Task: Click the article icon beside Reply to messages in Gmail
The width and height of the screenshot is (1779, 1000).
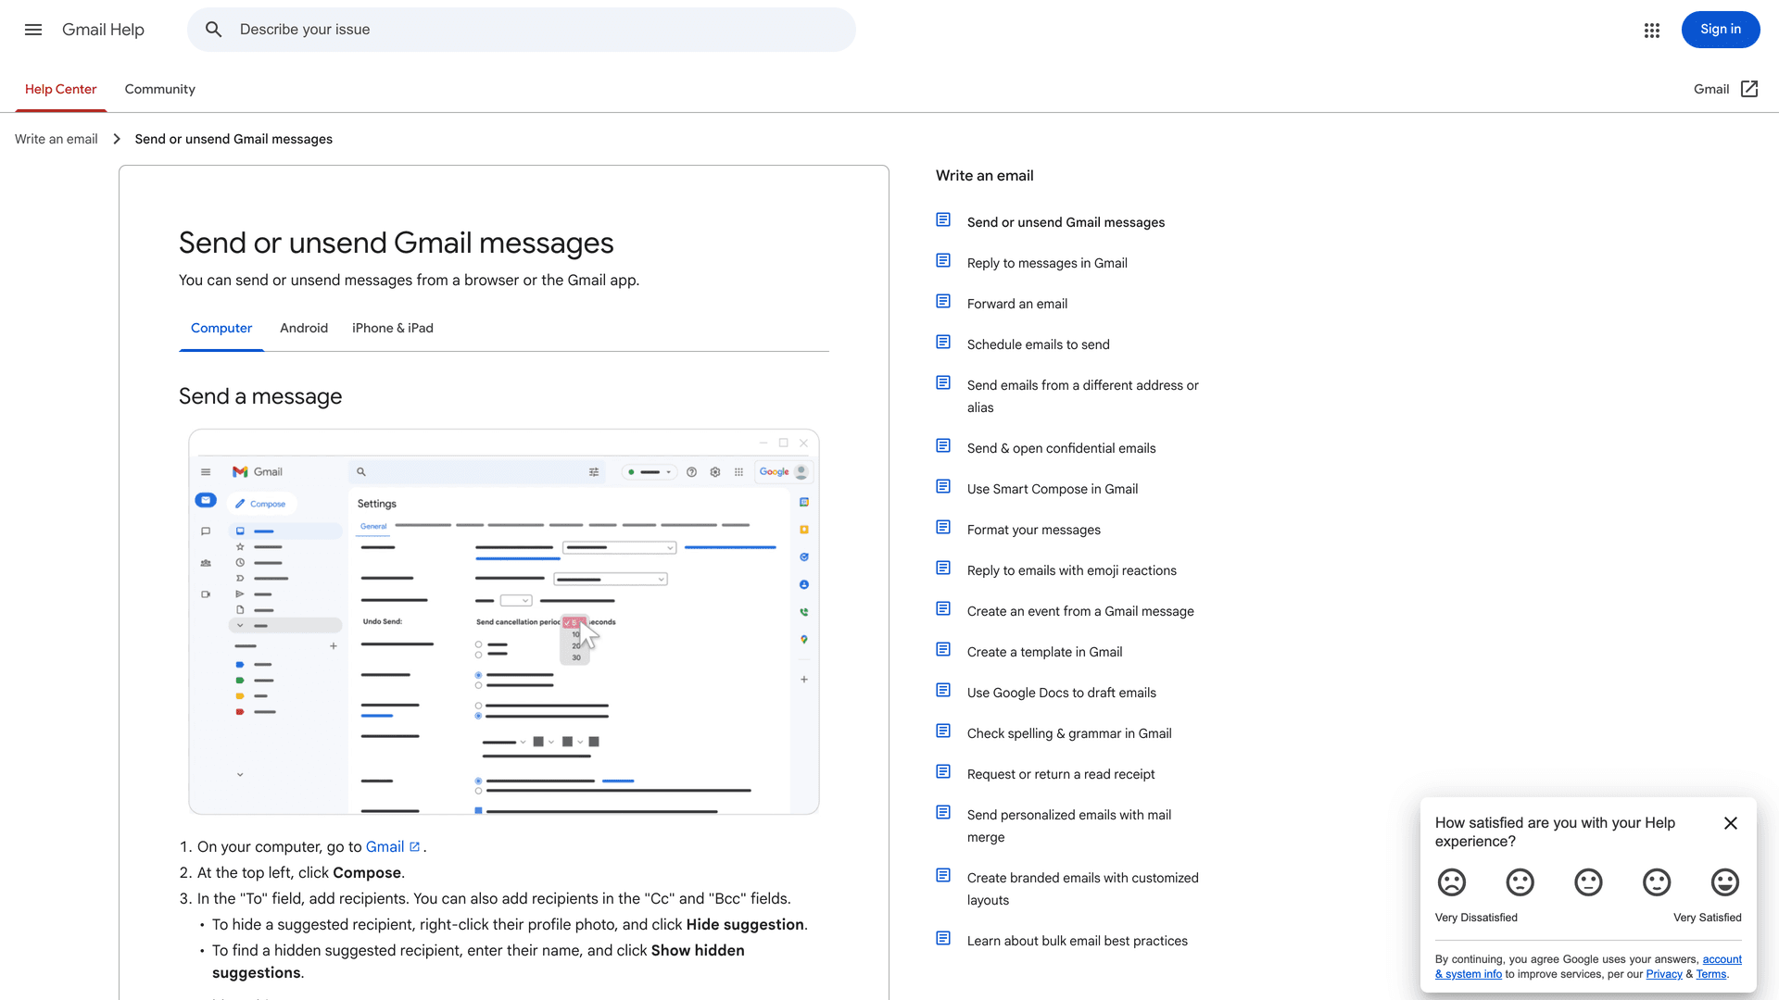Action: tap(942, 260)
